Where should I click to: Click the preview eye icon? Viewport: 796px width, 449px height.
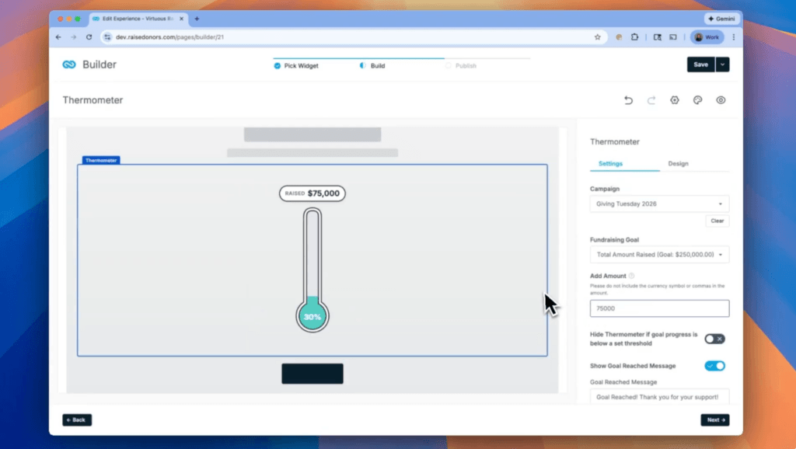[x=721, y=100]
